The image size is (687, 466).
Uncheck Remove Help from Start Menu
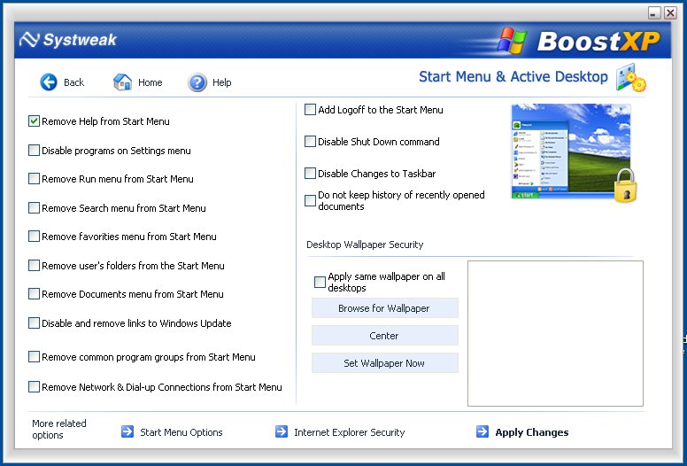click(x=35, y=121)
